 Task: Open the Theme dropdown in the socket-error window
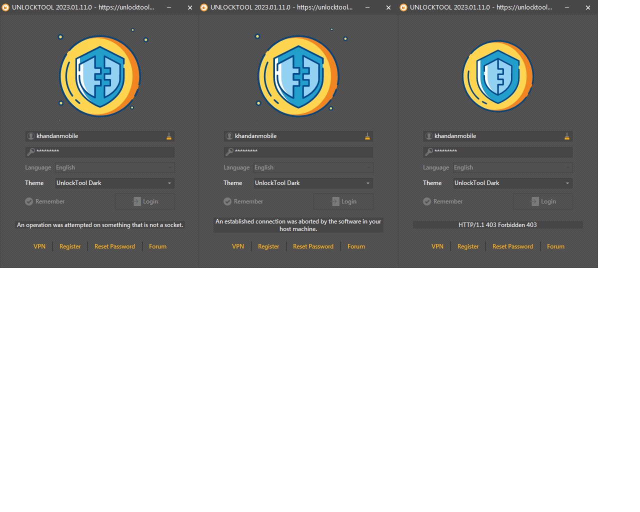pos(114,183)
